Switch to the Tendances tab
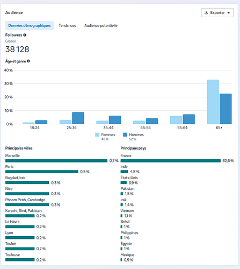 tap(67, 25)
